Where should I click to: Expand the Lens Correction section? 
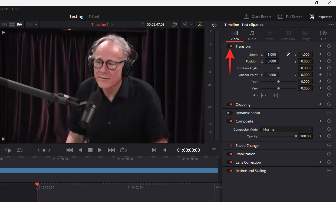[x=248, y=162]
